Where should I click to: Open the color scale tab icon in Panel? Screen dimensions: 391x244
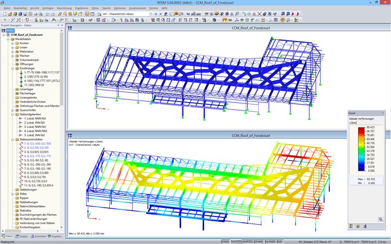tap(351, 226)
